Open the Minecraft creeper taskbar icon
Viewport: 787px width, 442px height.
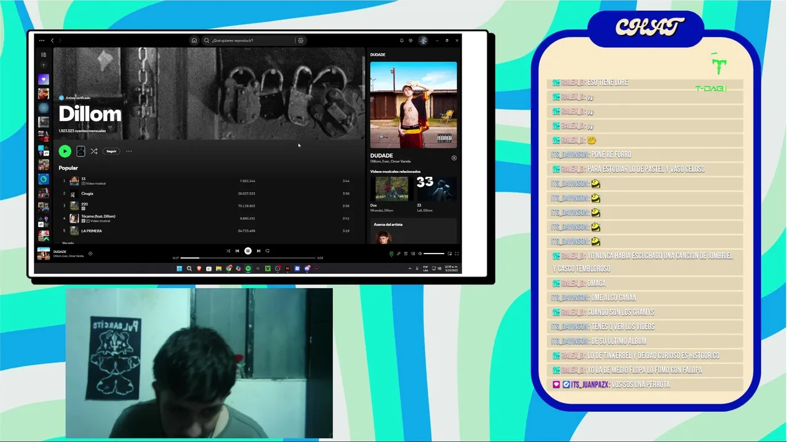tap(268, 268)
